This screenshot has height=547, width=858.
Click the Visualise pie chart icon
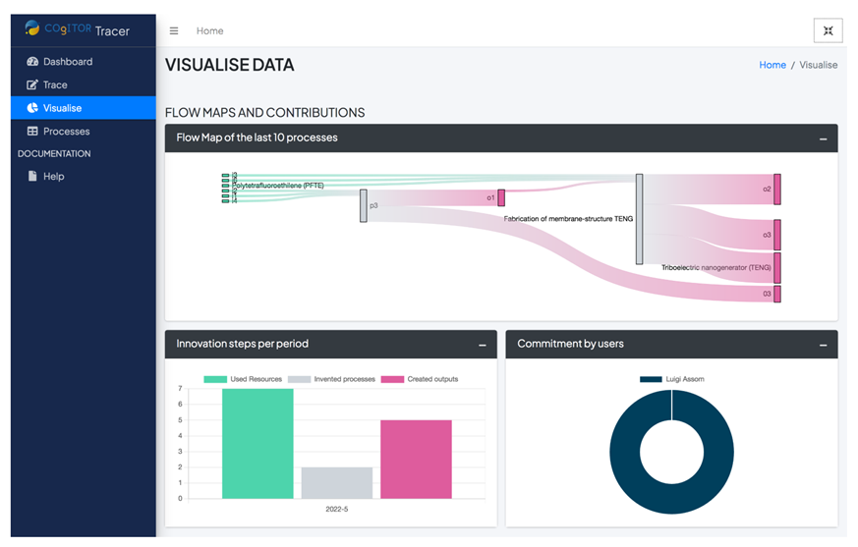point(32,108)
